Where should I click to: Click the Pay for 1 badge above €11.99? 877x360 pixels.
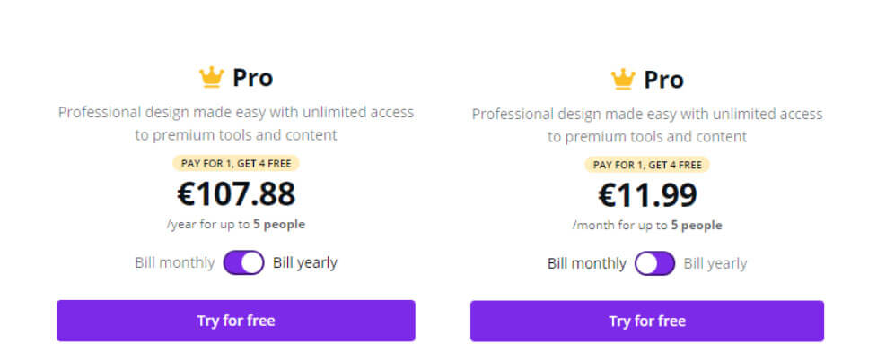(x=647, y=165)
